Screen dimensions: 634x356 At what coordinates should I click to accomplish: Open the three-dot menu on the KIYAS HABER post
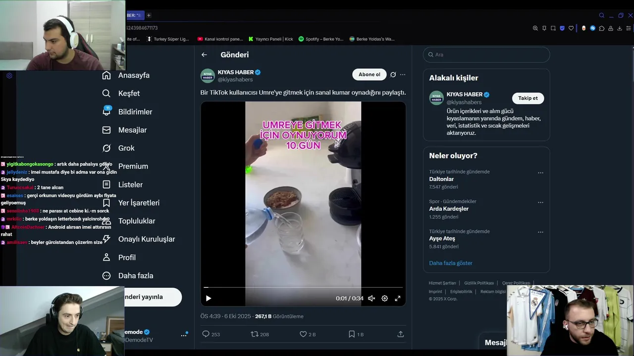[x=403, y=75]
